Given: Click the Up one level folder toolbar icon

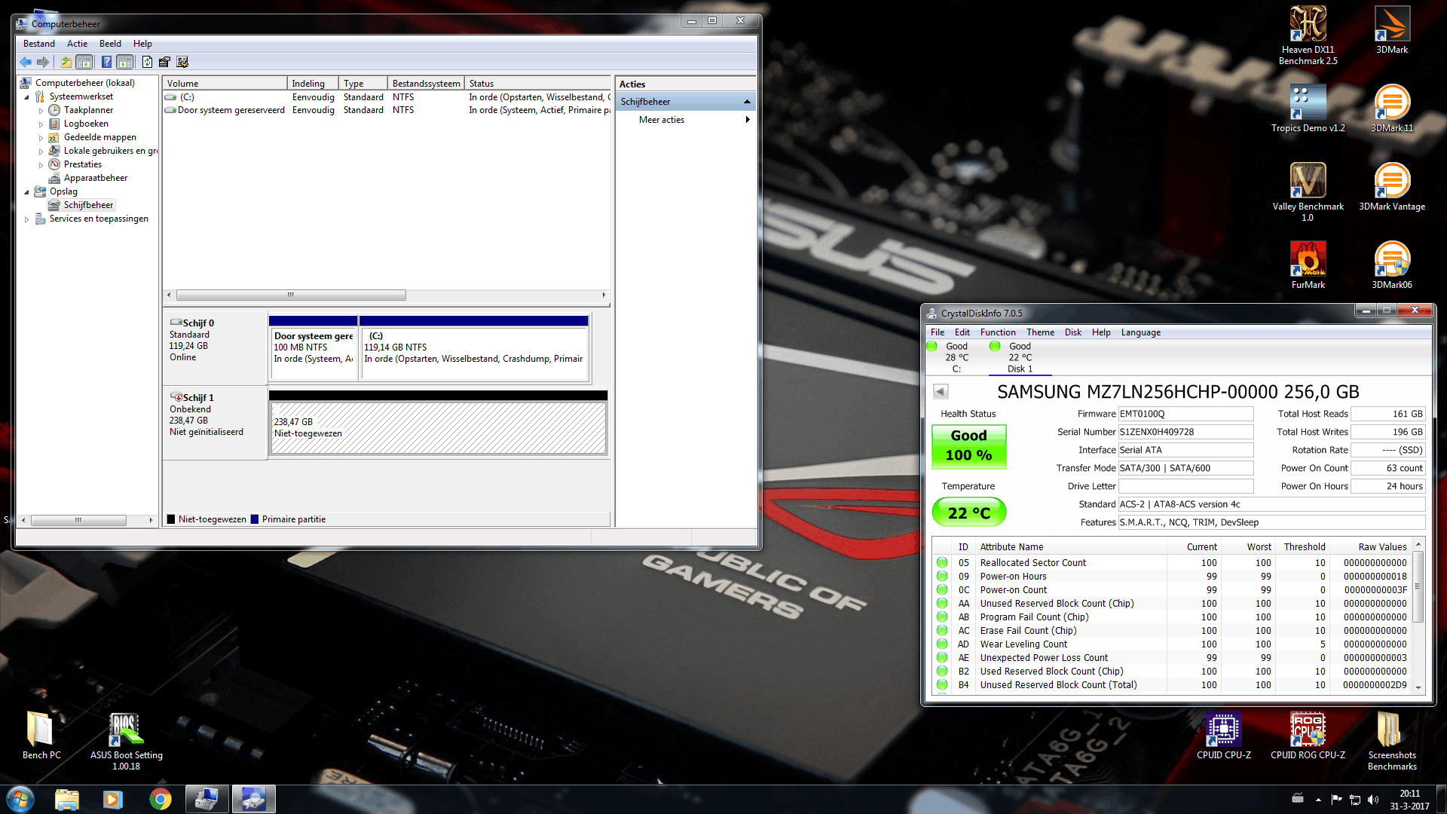Looking at the screenshot, I should pos(66,63).
